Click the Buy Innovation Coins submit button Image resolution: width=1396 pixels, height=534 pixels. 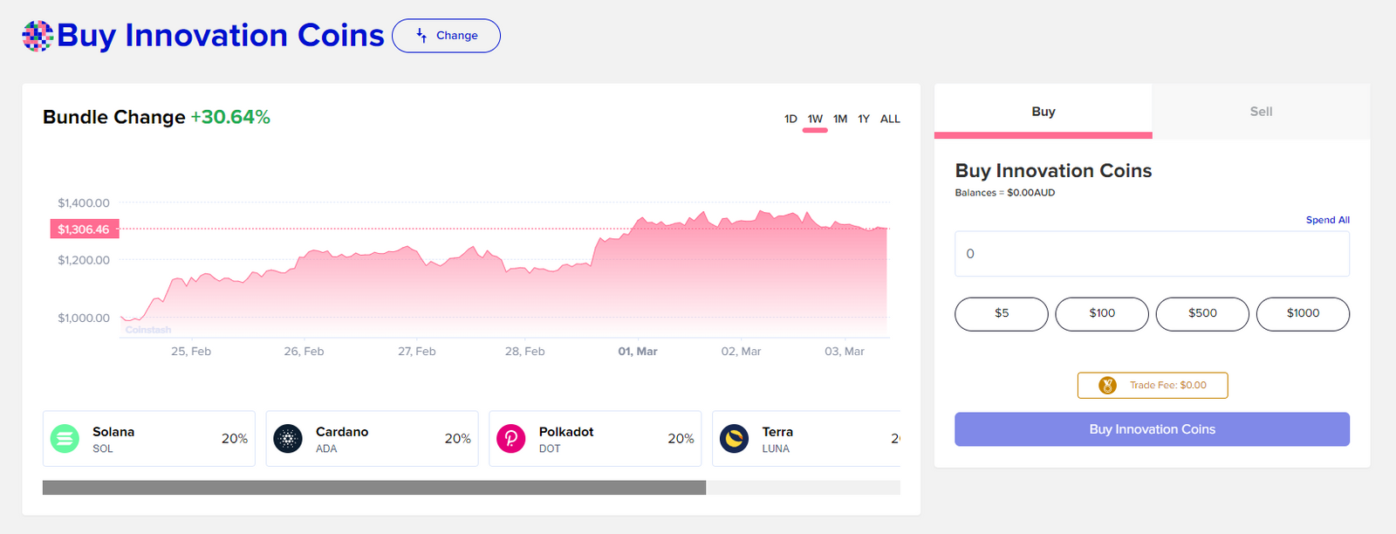1152,429
